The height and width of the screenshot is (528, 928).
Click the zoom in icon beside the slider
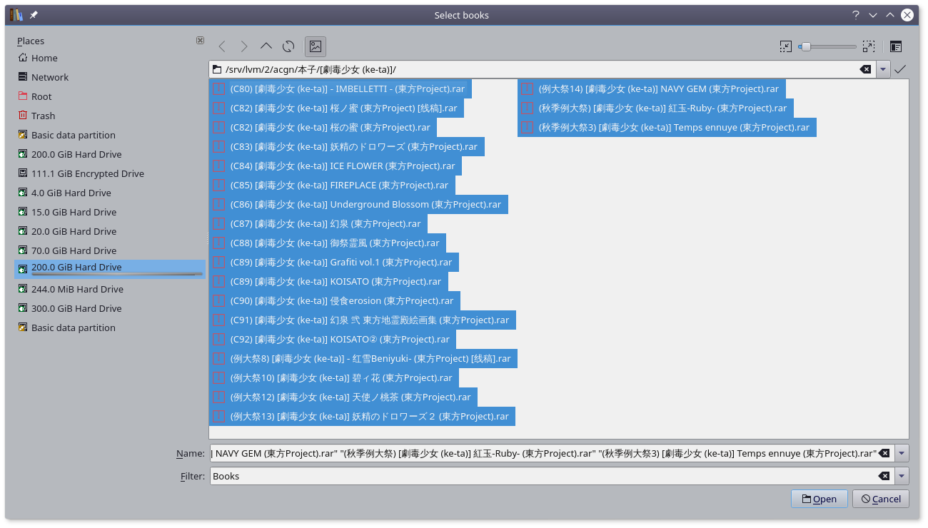pos(868,46)
